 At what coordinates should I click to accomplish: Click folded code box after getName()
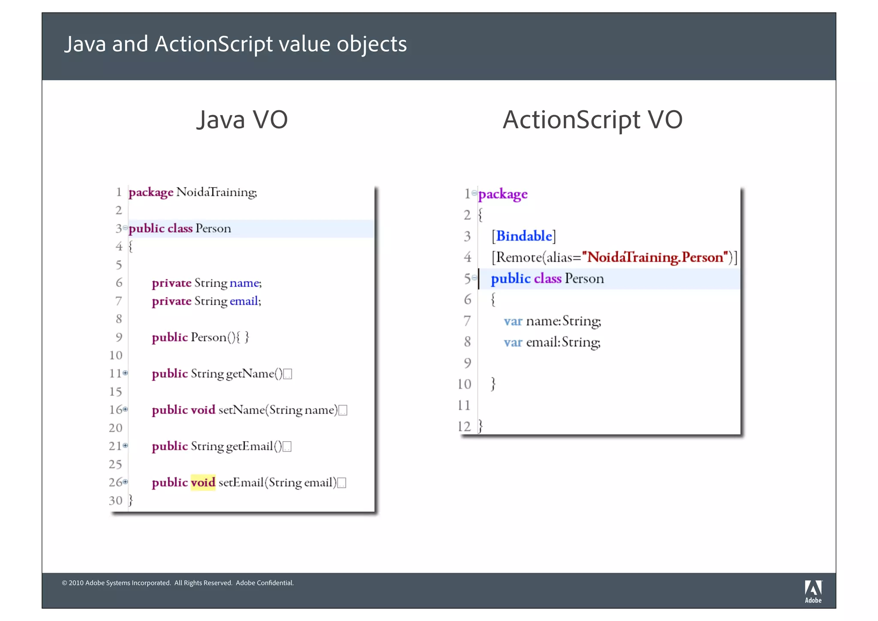(288, 374)
